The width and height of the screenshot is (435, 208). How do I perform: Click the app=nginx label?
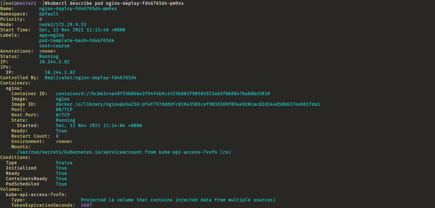coord(52,35)
